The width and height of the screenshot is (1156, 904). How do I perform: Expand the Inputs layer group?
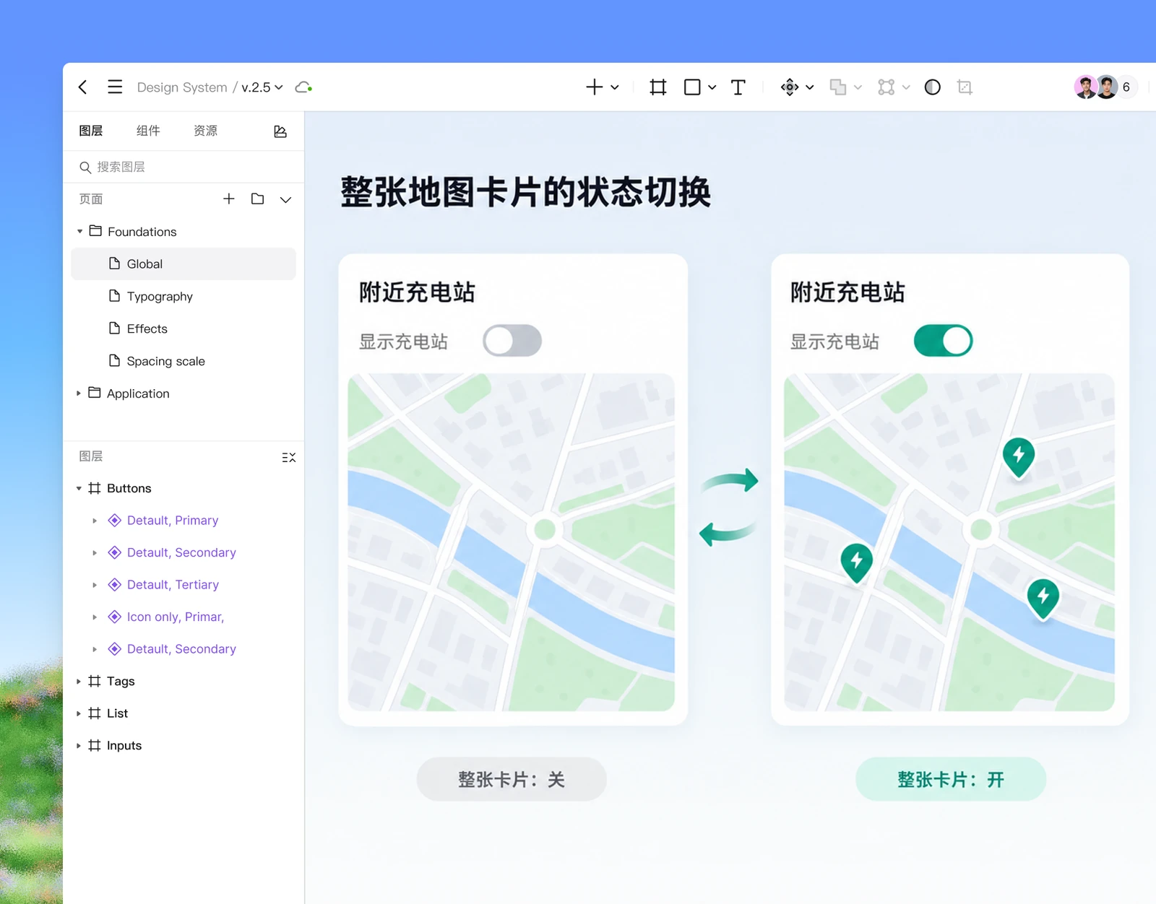click(79, 745)
